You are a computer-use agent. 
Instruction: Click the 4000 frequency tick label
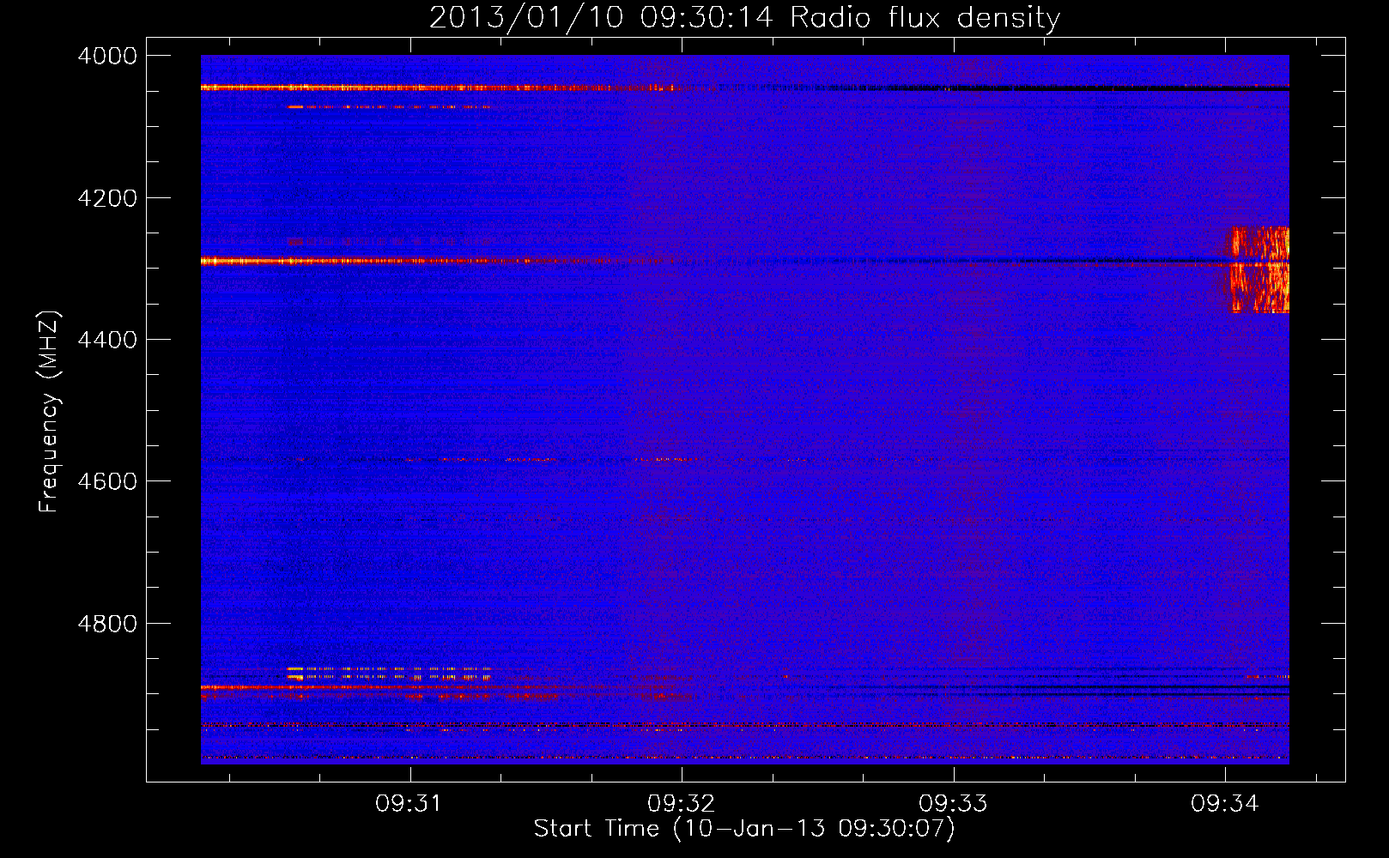point(107,56)
